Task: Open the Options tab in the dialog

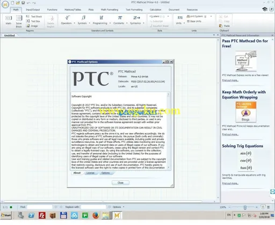Action: 105,173
